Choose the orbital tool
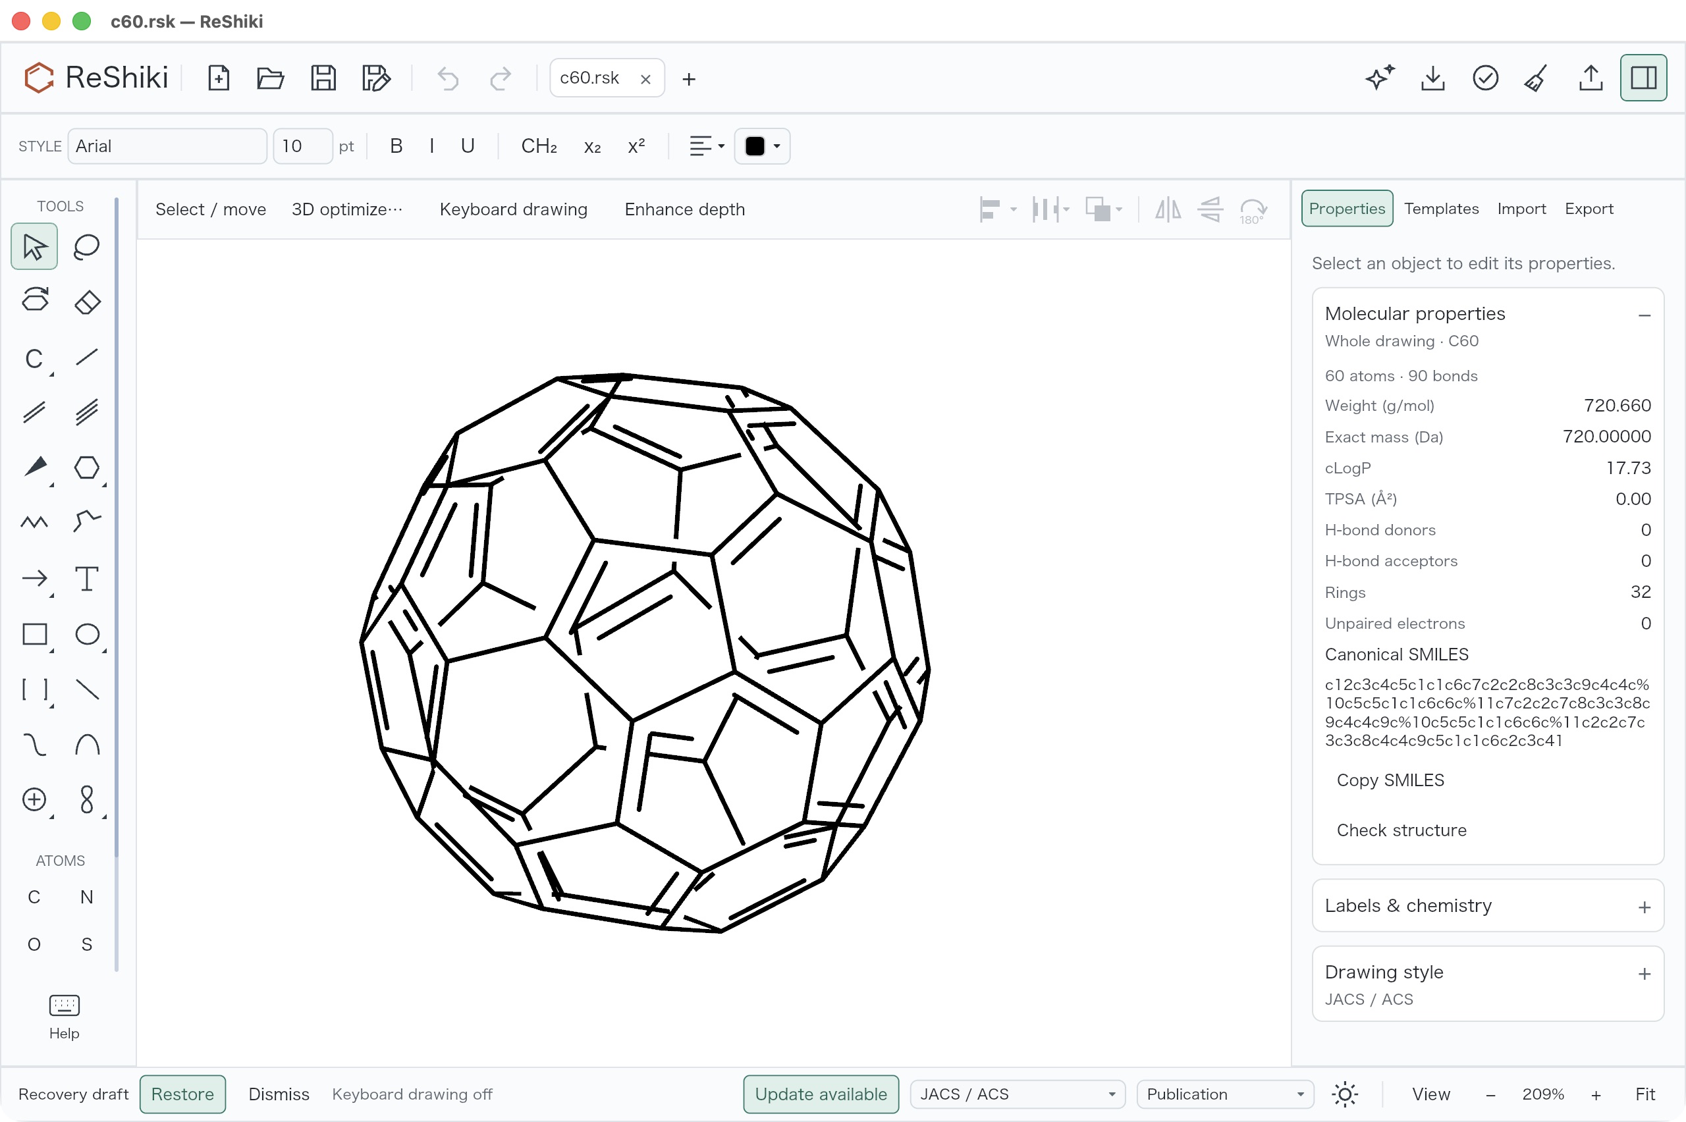This screenshot has width=1686, height=1122. click(x=86, y=799)
